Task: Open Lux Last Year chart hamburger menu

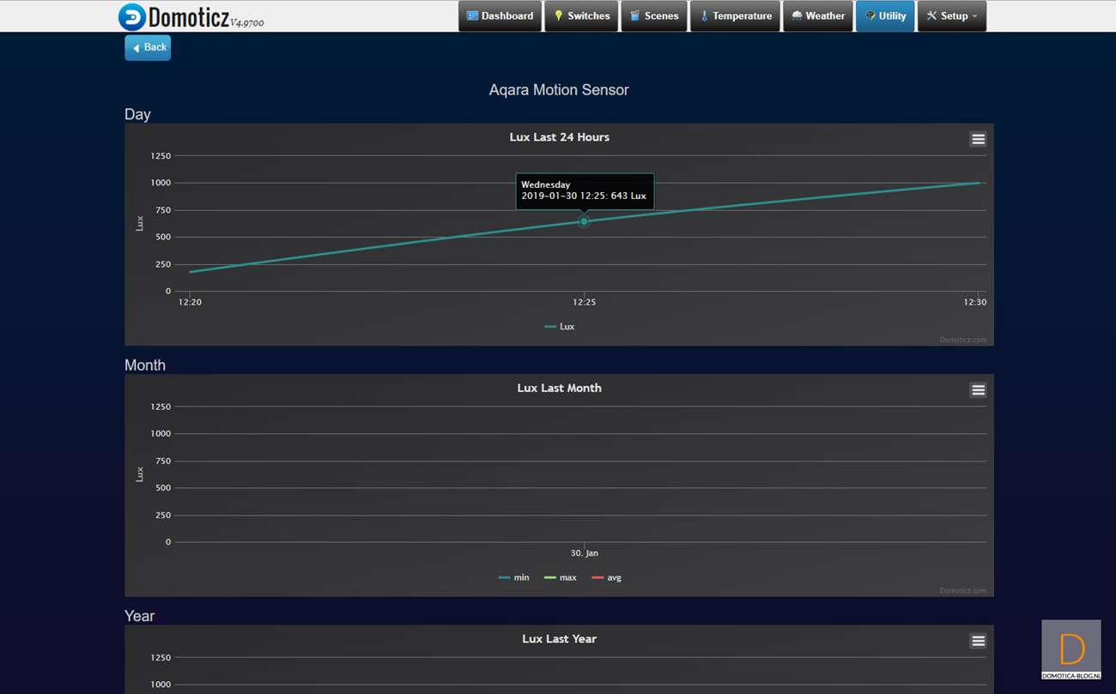Action: (978, 641)
